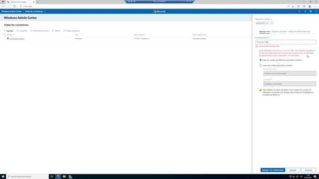Click the taskbar search box

27,177
